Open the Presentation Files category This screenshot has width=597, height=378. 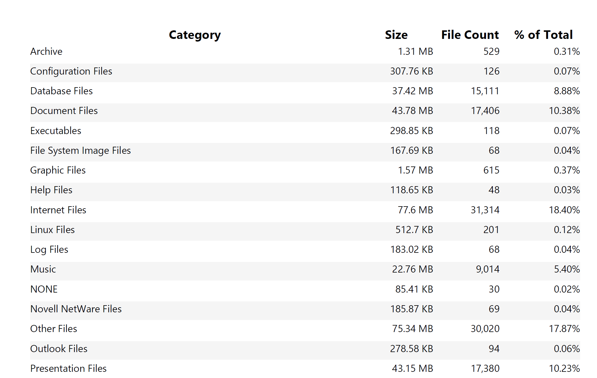pyautogui.click(x=68, y=368)
